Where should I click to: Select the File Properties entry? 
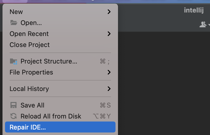tap(60, 72)
